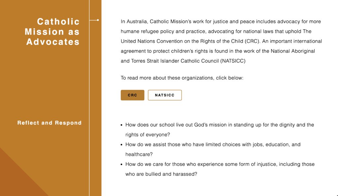338x196 pixels.
Task: Click the CRC button
Action: (132, 95)
